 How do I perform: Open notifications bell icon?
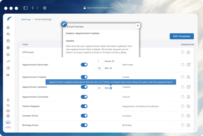(8, 100)
